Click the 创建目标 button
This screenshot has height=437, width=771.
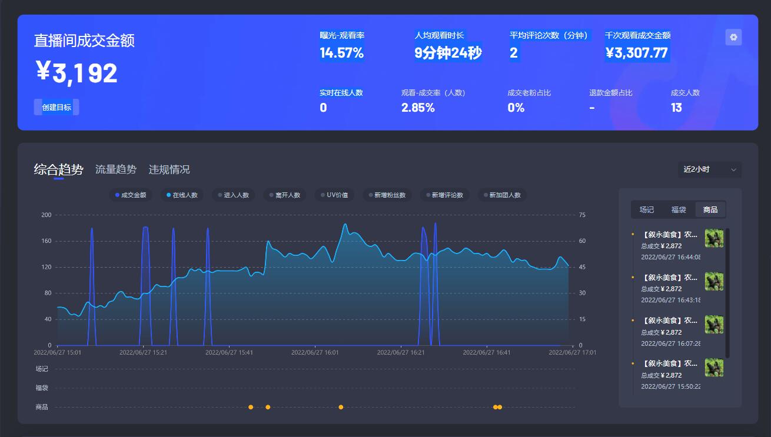click(57, 107)
